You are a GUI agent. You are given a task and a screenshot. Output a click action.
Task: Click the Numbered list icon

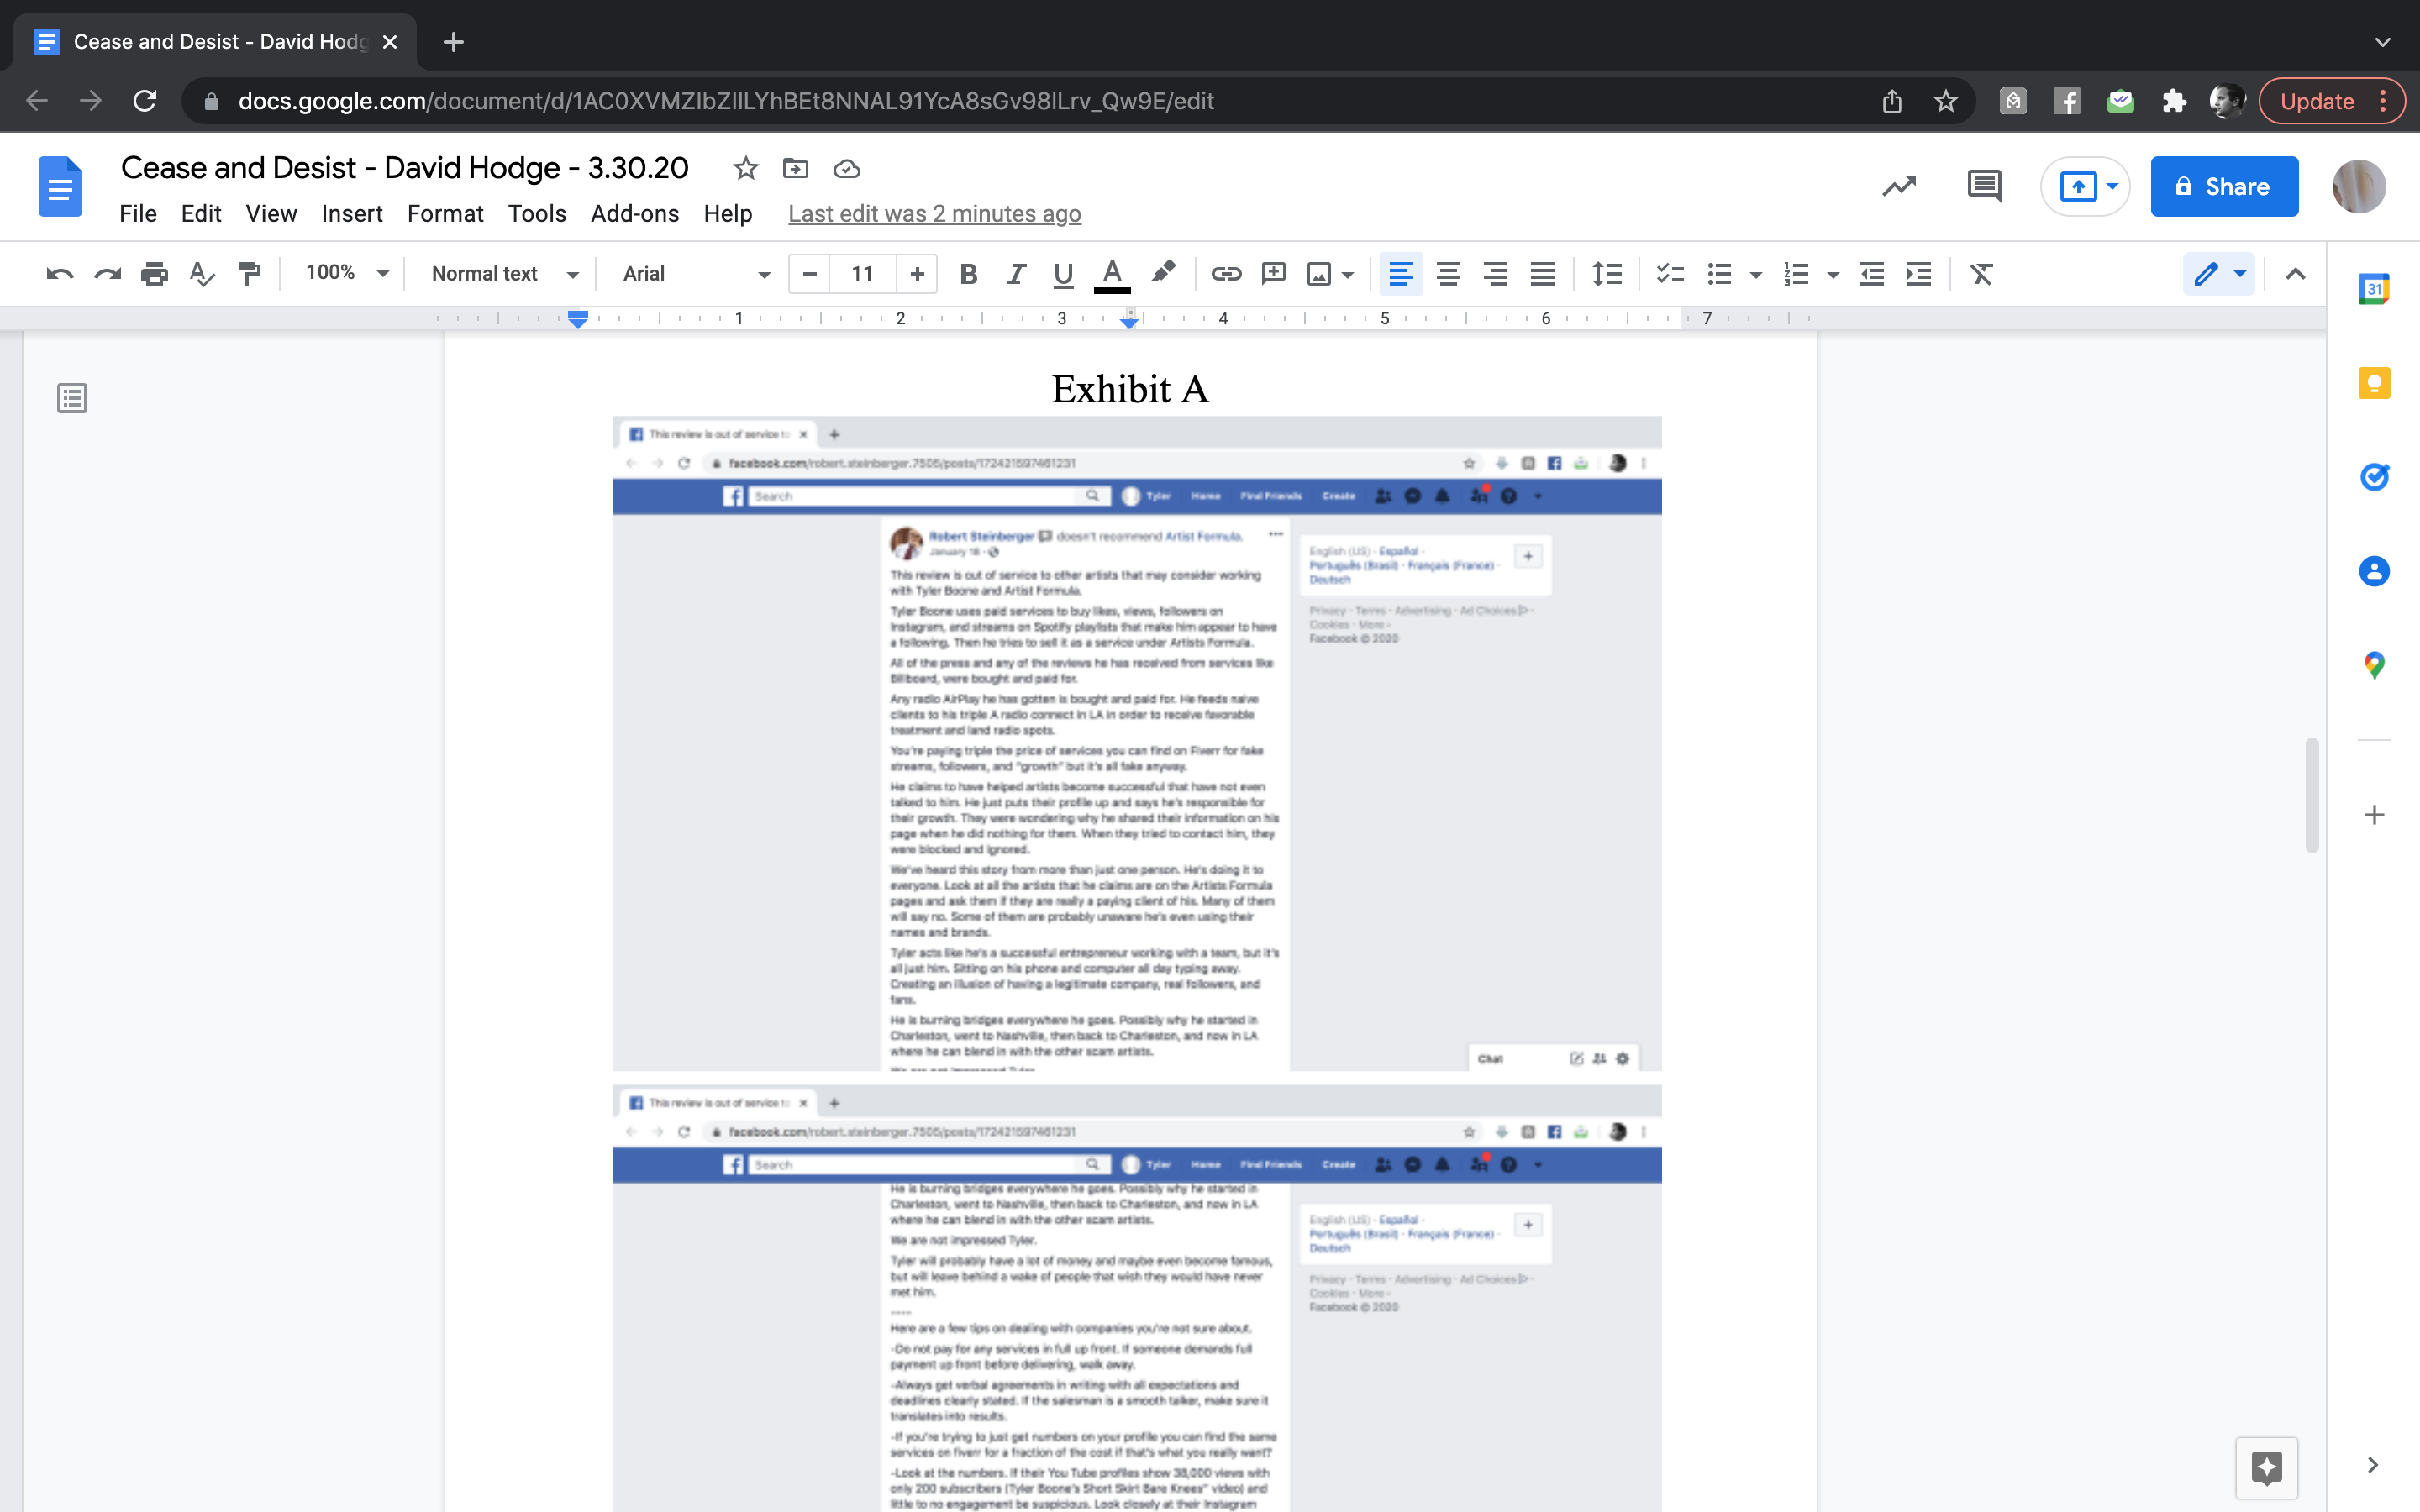coord(1796,274)
